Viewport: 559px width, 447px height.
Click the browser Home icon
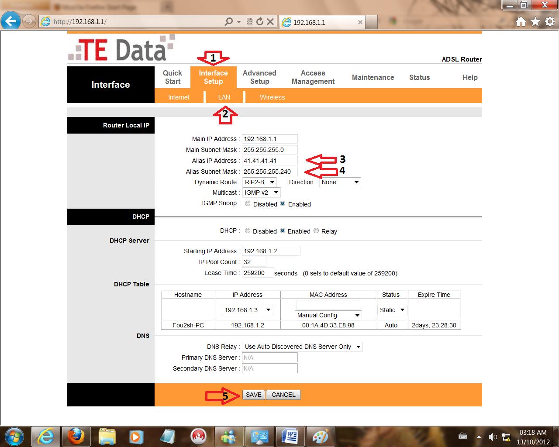coord(521,21)
